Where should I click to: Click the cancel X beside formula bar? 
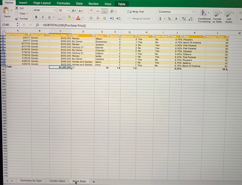pos(24,25)
